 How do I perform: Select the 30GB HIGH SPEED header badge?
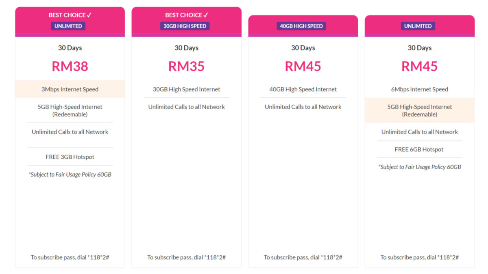click(x=185, y=26)
